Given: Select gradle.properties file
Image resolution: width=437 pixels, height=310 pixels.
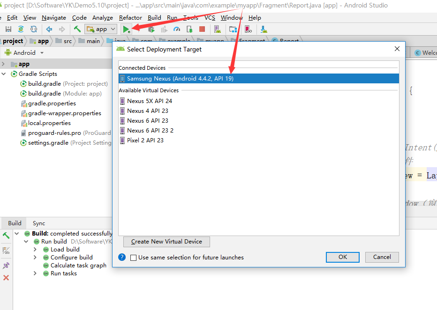Looking at the screenshot, I should [x=48, y=103].
